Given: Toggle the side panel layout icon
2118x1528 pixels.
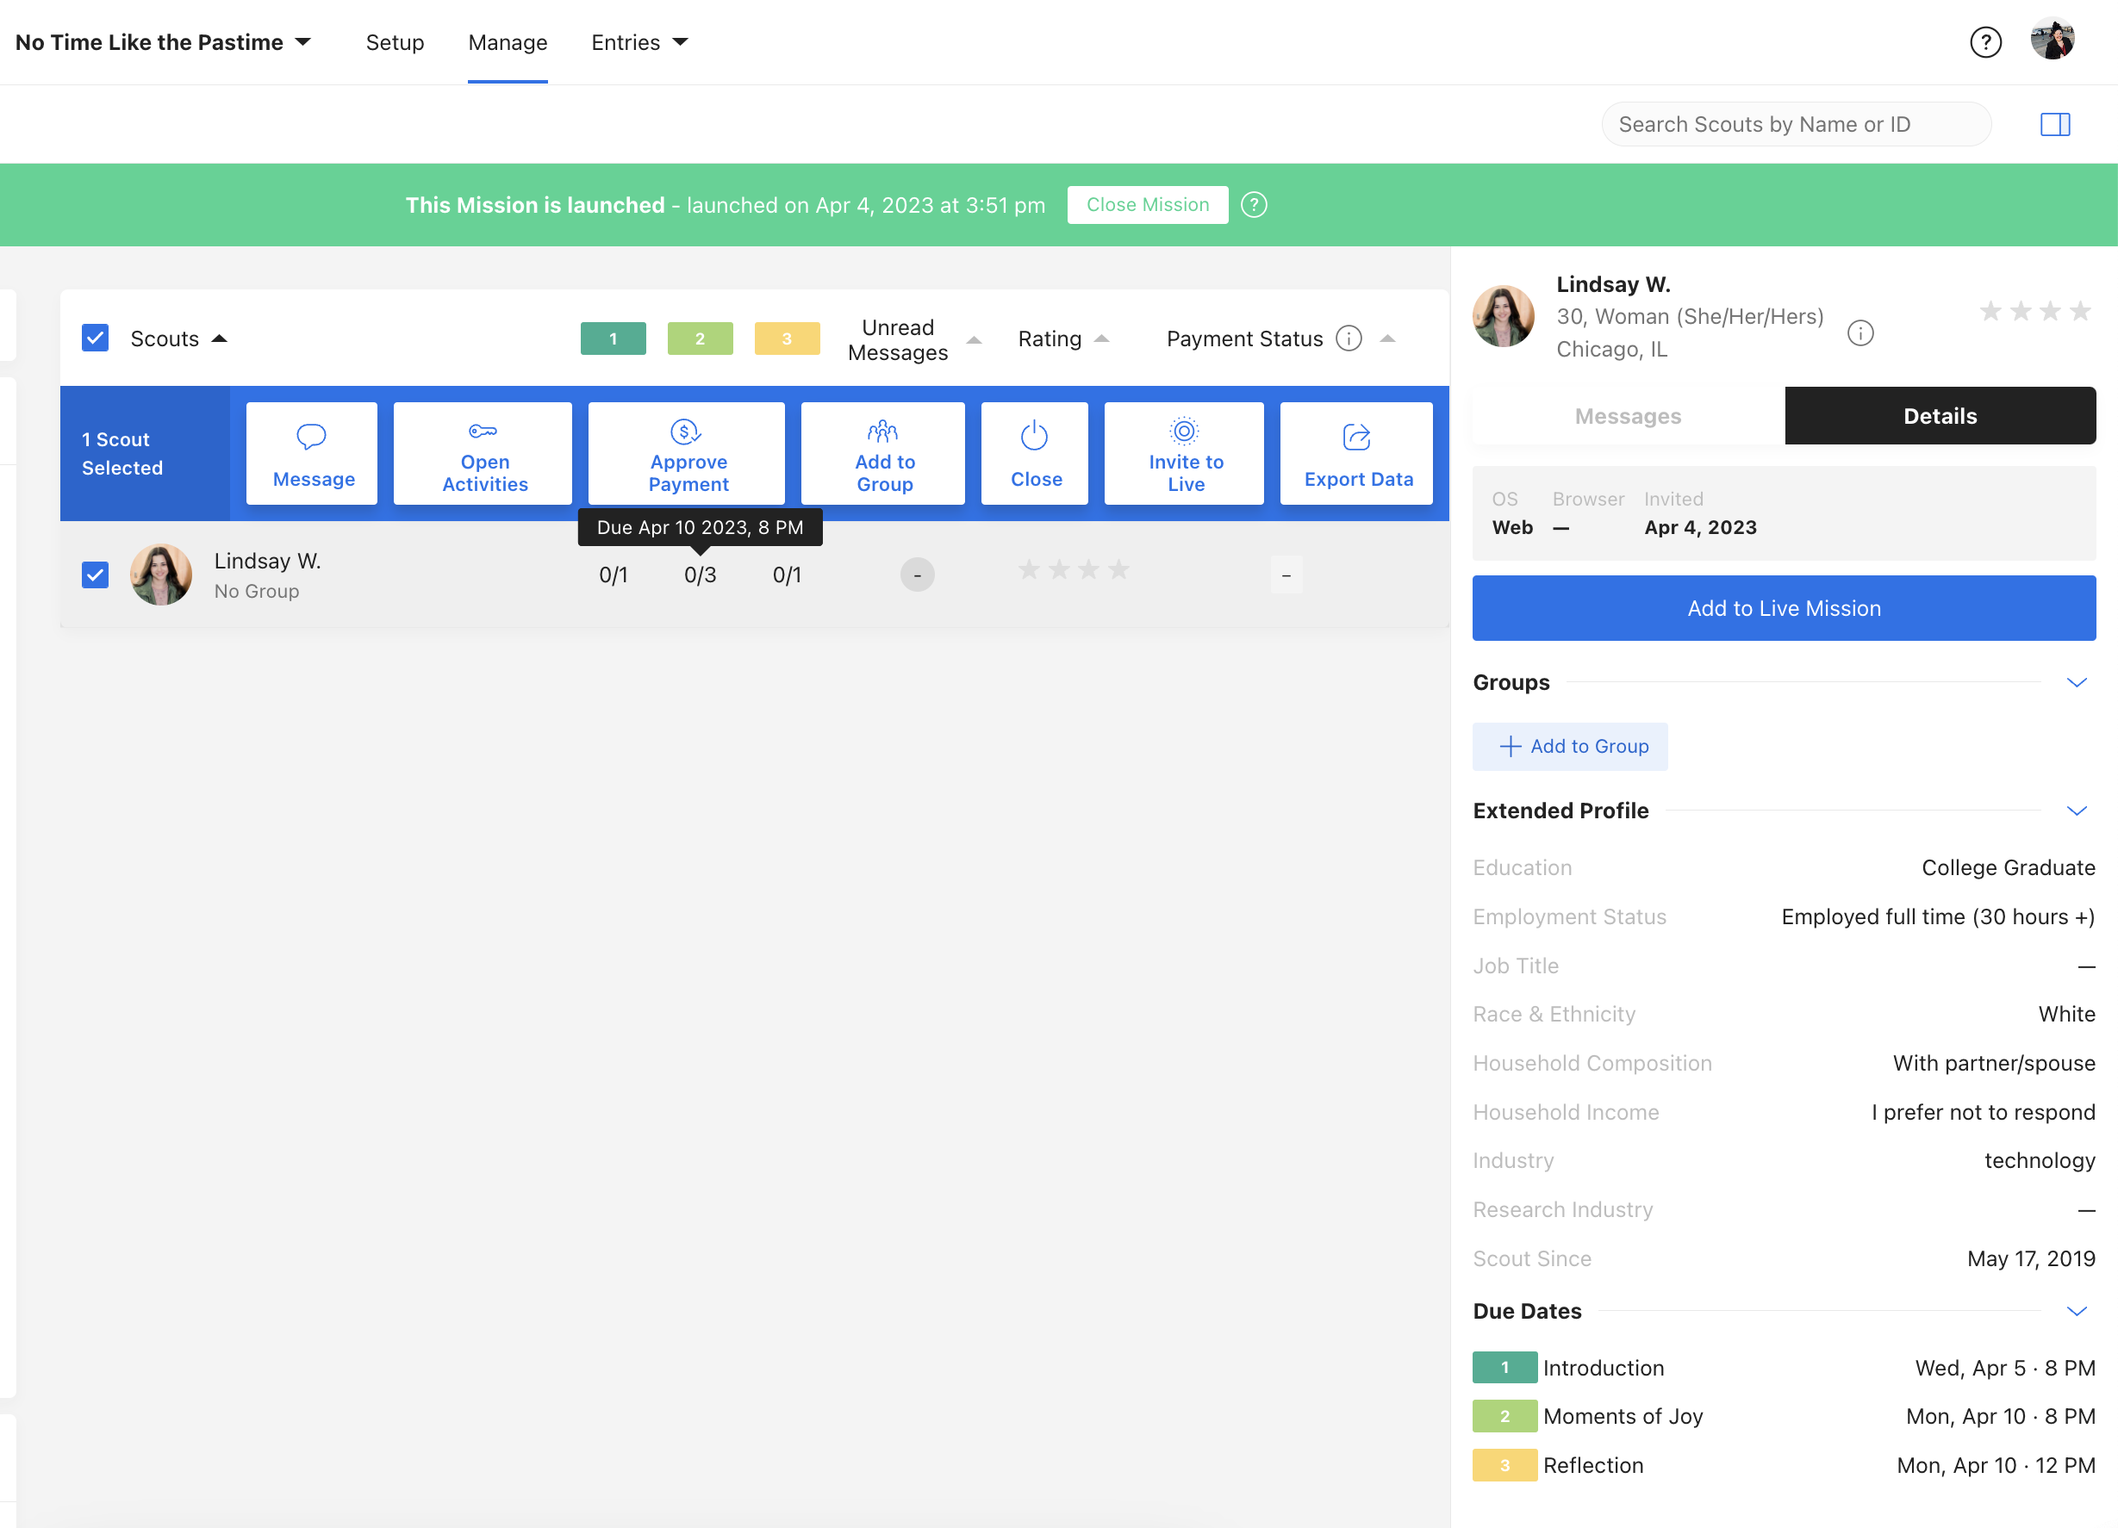Looking at the screenshot, I should pyautogui.click(x=2054, y=124).
